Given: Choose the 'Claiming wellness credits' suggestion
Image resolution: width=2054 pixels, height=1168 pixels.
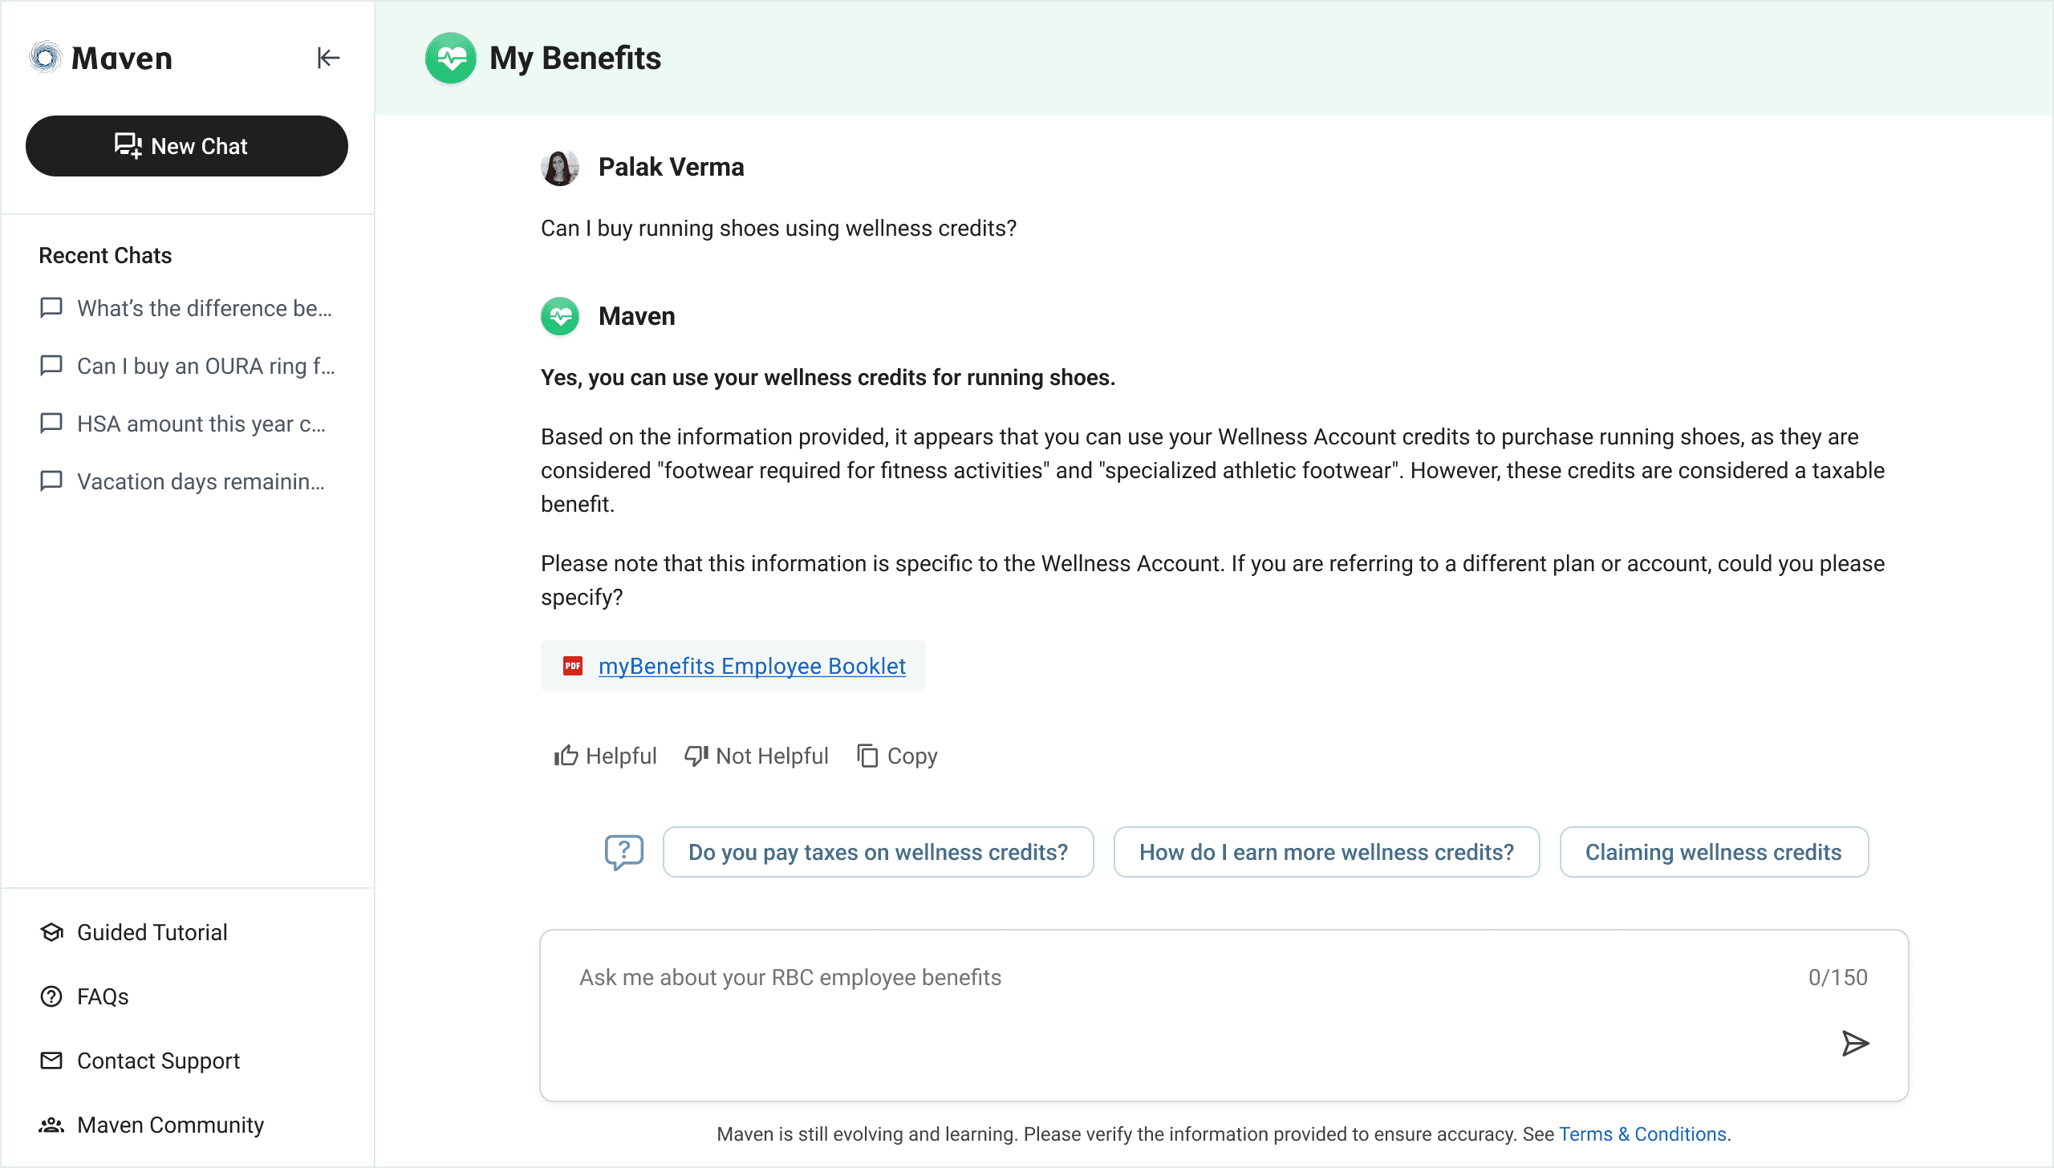Looking at the screenshot, I should [x=1713, y=852].
